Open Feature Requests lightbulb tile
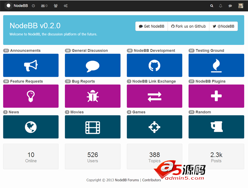This screenshot has width=248, height=188. (31, 96)
